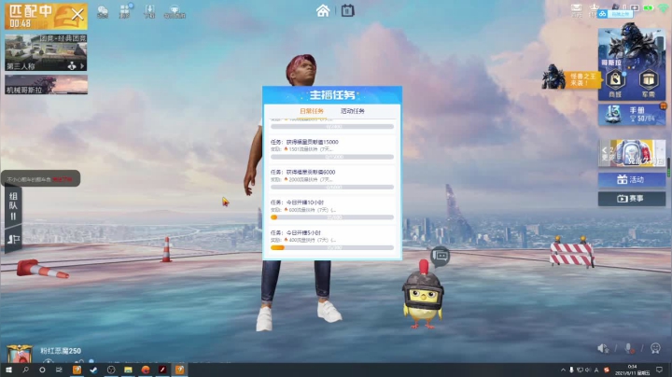The height and width of the screenshot is (377, 672).
Task: Cancel matchmaking with the X on 匹配中 banner
Action: pyautogui.click(x=77, y=15)
